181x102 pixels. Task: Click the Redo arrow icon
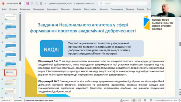coord(37,3)
